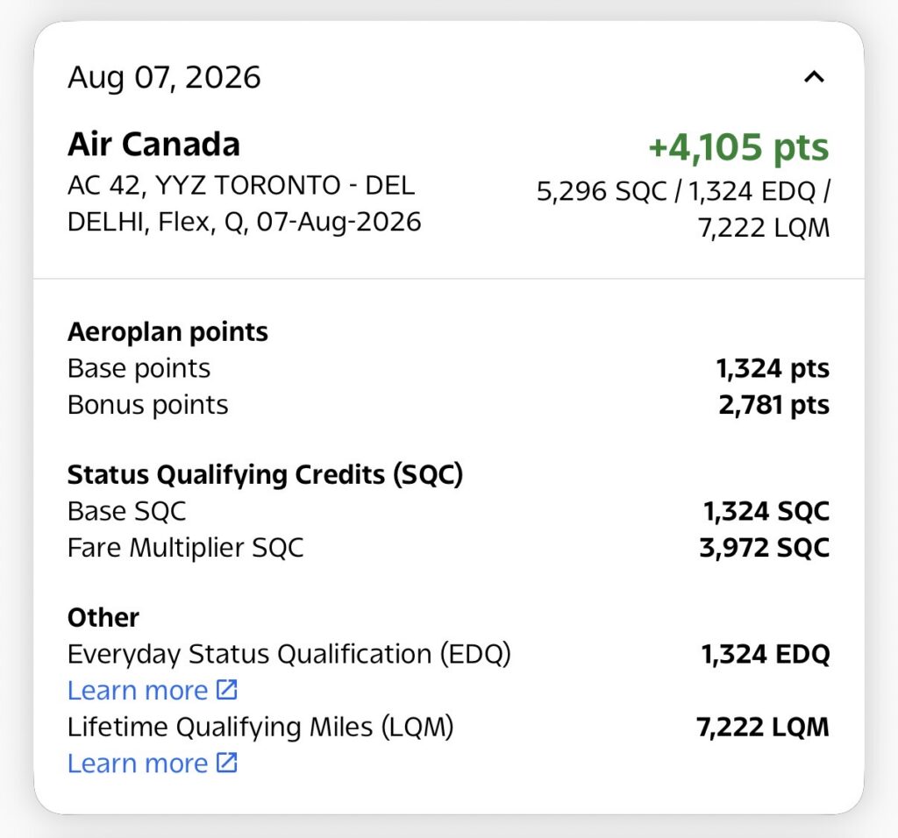Select the Everyday Status Qualification (EDQ) label
This screenshot has width=898, height=838.
point(289,654)
